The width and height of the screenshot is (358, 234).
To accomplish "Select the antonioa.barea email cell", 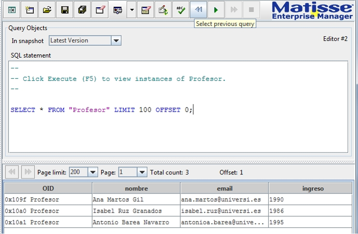I will pyautogui.click(x=224, y=222).
